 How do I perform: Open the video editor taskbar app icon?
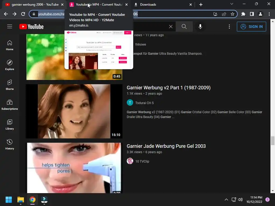click(x=44, y=200)
